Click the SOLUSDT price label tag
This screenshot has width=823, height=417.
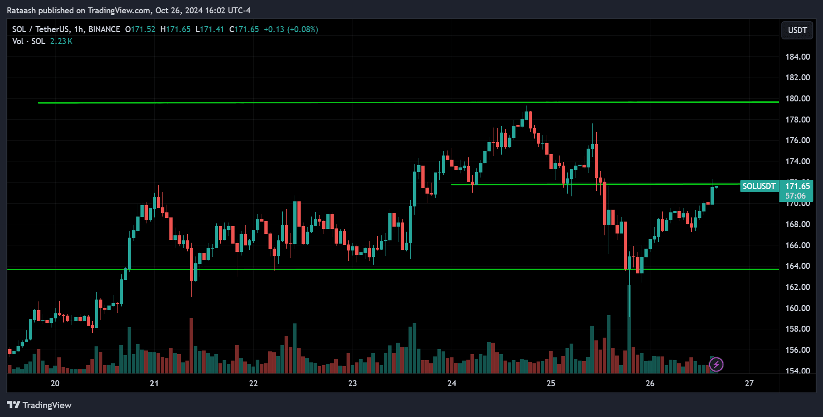tap(759, 186)
